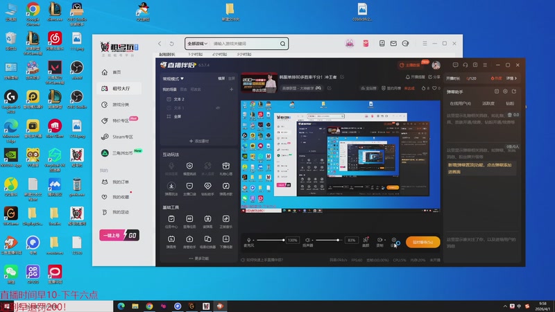Switch to 活跃度 tab in 弹幕助手
555x312 pixels.
(x=488, y=103)
